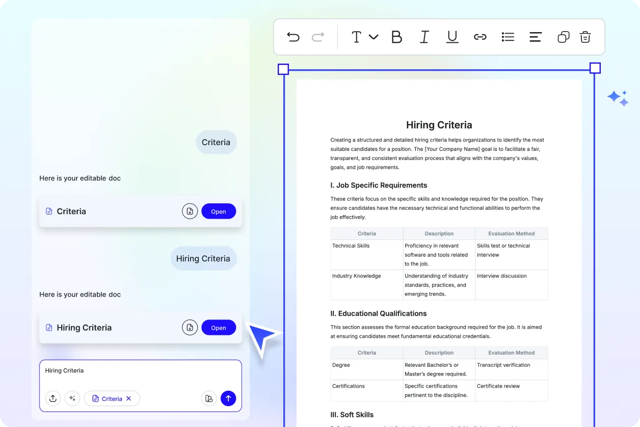Select the text style T icon
The image size is (640, 427).
pos(356,37)
